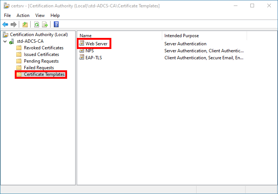Open the File menu
The width and height of the screenshot is (278, 194).
(7, 15)
